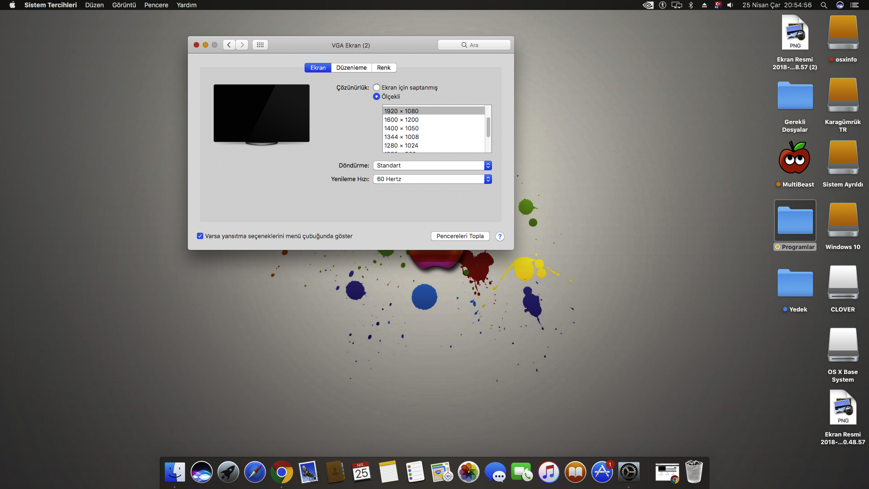This screenshot has width=869, height=489.
Task: Open Launchpad rocket icon in dock
Action: pos(228,472)
